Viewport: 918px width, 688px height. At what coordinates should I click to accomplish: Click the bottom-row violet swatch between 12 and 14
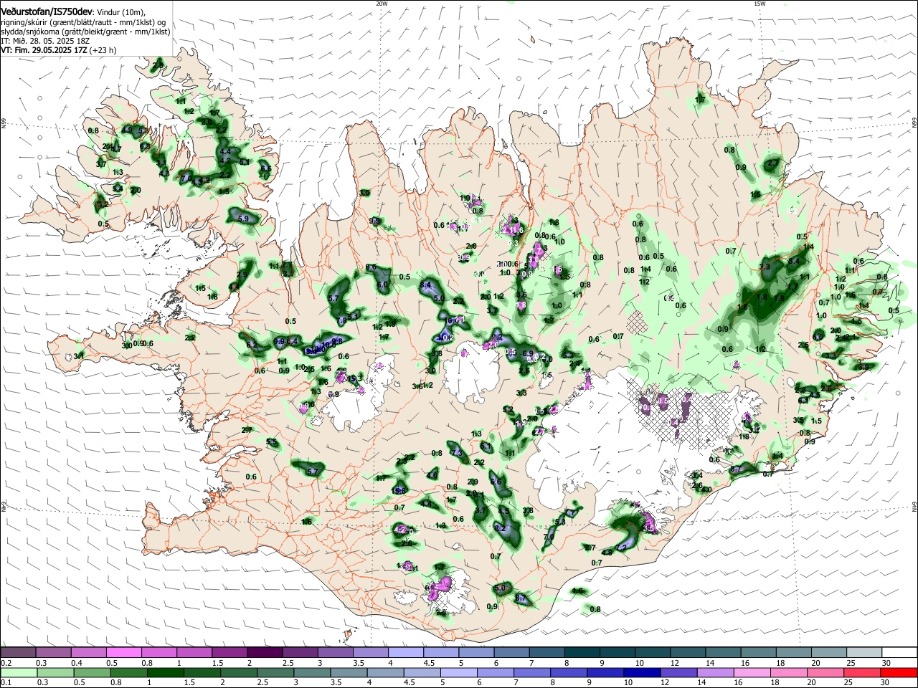pos(678,672)
